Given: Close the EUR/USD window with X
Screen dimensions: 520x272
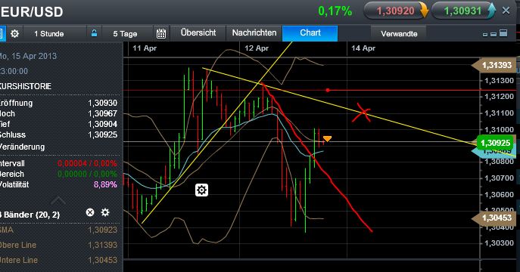Looking at the screenshot, I should pos(506,11).
